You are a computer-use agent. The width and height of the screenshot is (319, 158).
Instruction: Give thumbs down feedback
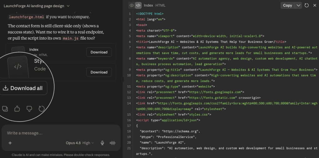click(29, 108)
